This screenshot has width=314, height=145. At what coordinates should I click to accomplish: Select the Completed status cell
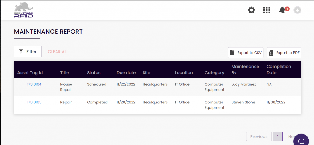tap(97, 102)
